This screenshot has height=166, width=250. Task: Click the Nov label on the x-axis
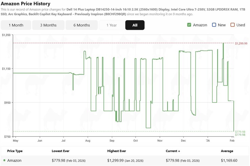pos(160,141)
